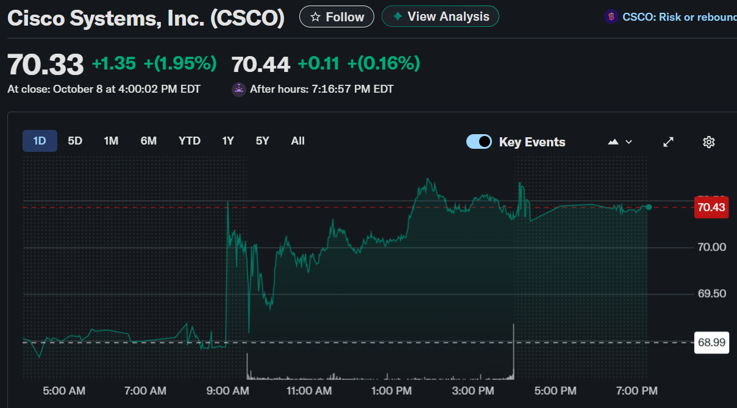Expand chart to full screen

pyautogui.click(x=668, y=142)
